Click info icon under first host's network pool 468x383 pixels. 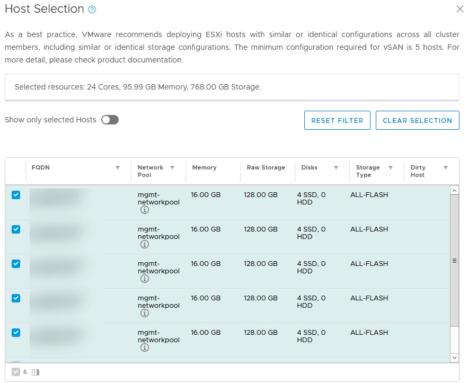(144, 210)
